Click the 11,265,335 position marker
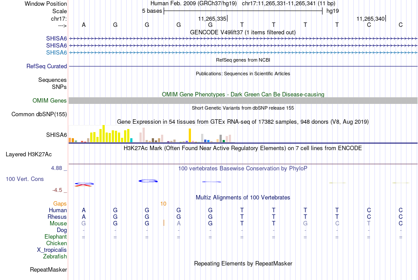Image resolution: width=418 pixels, height=280 pixels. [212, 18]
